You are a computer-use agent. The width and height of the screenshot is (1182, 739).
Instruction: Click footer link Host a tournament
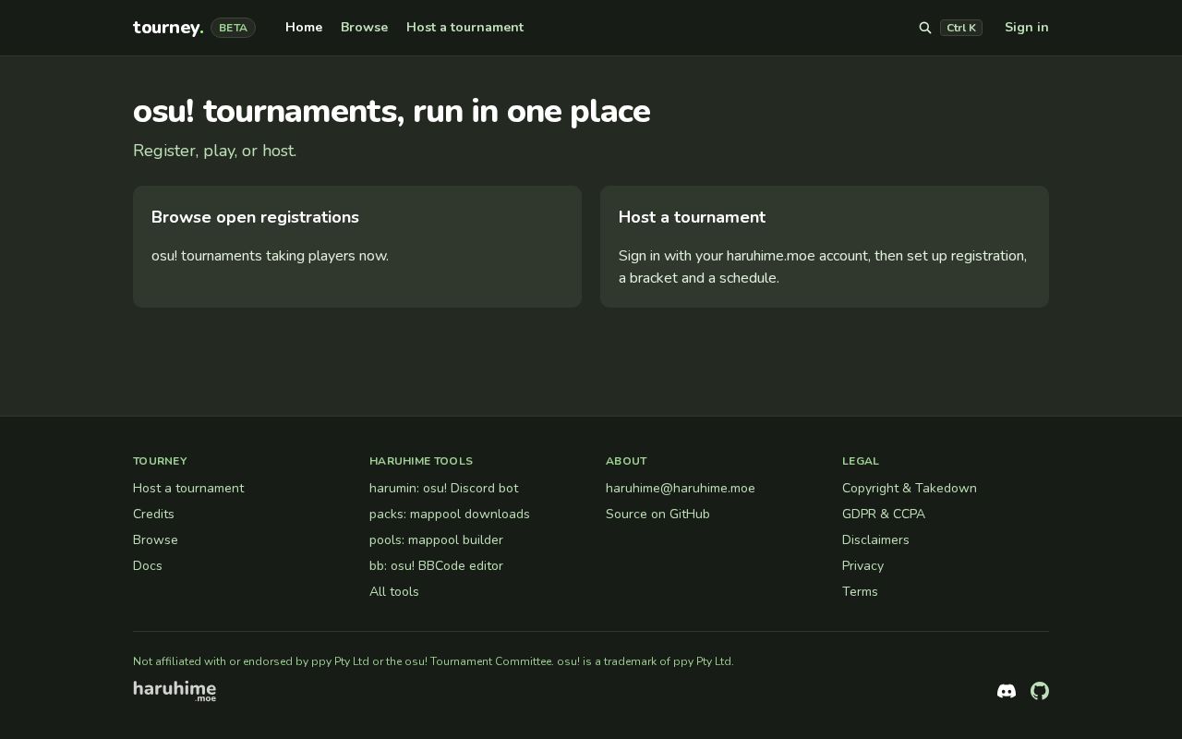pos(188,488)
